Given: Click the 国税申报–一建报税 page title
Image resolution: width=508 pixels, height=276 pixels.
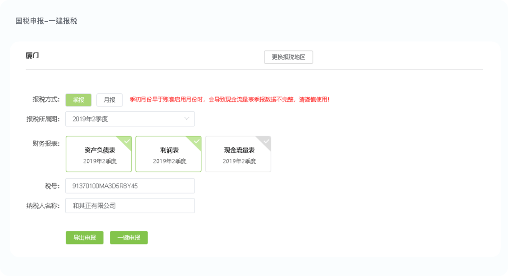Looking at the screenshot, I should tap(46, 21).
